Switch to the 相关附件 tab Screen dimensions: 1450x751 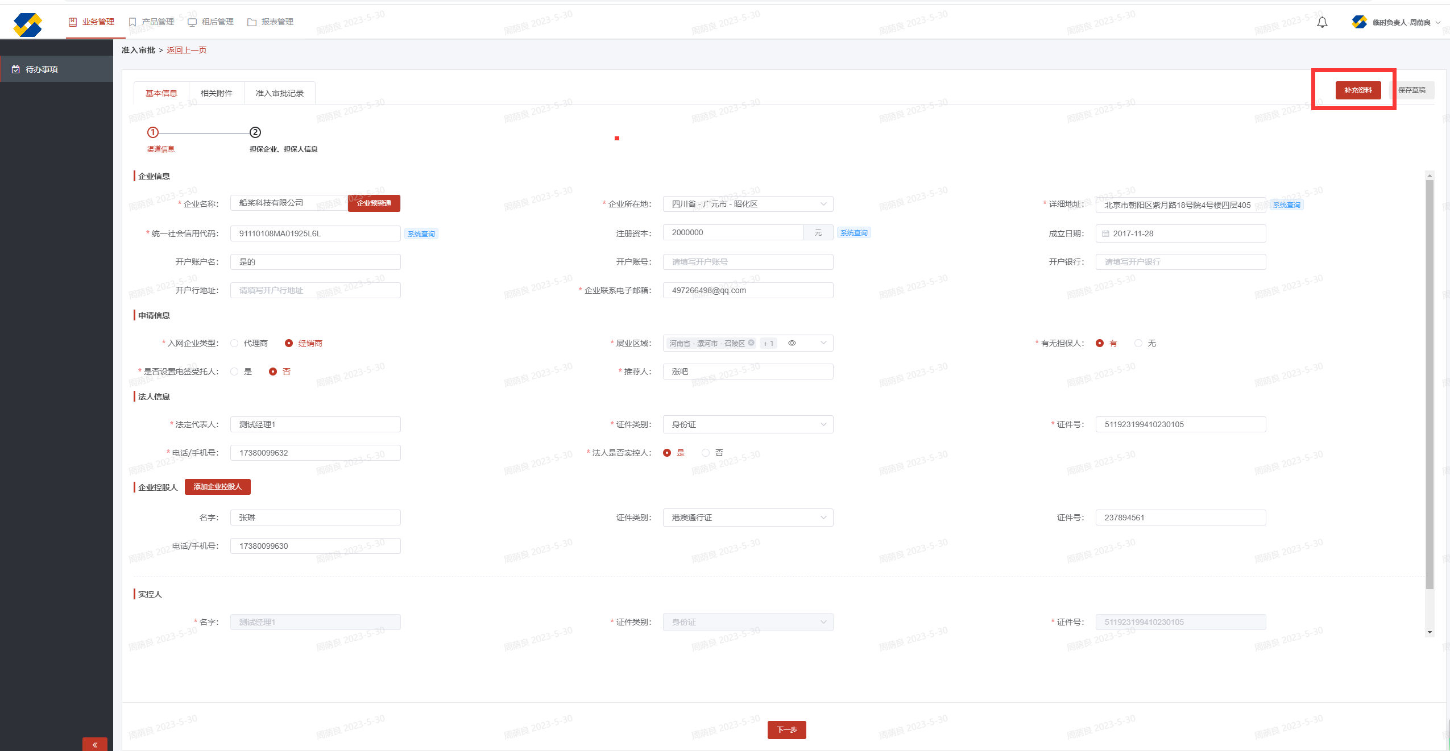(216, 93)
